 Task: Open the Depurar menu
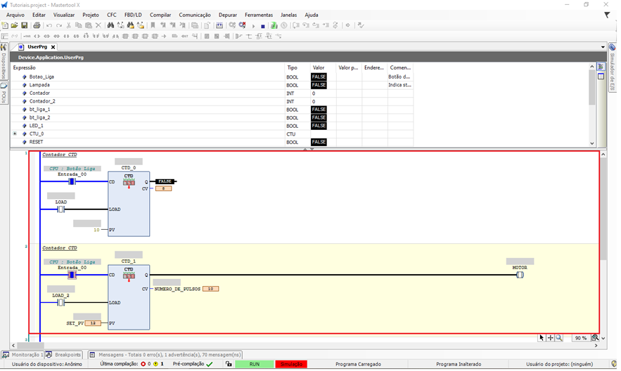tap(227, 15)
